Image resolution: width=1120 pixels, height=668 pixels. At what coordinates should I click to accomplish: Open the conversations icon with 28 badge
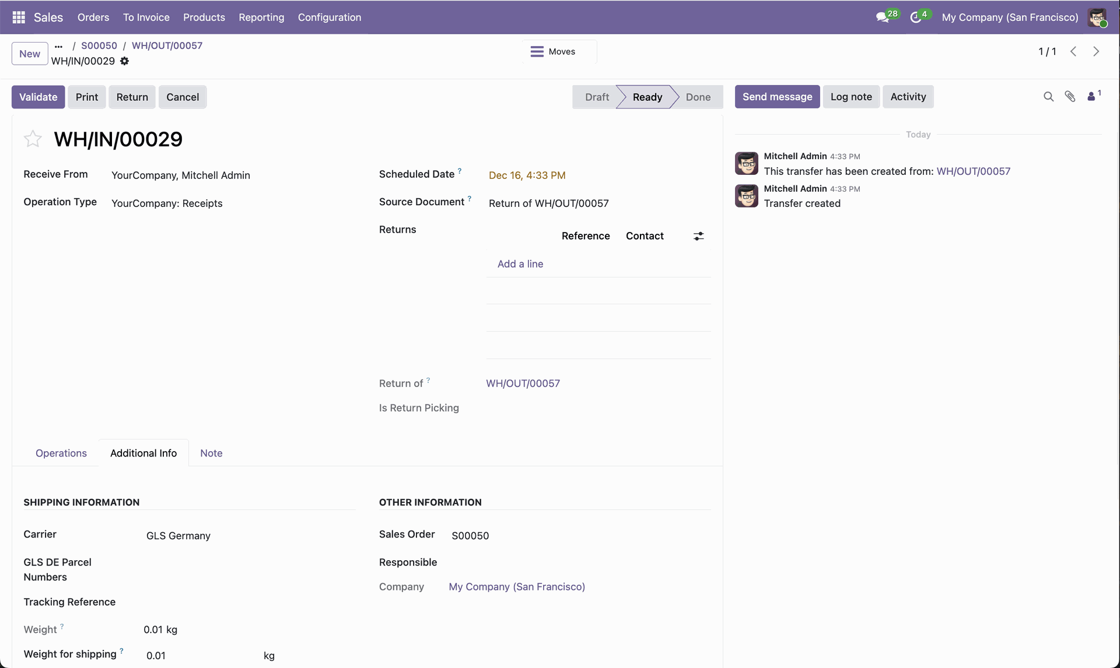point(883,17)
